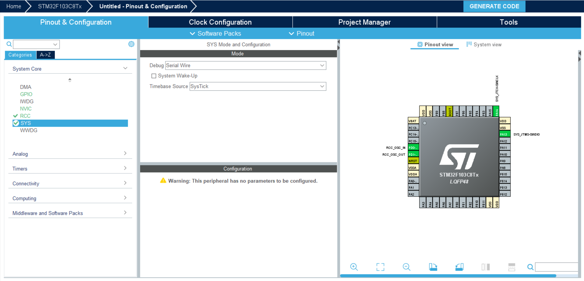
Task: Click the ST logo on the chip
Action: pos(459,157)
